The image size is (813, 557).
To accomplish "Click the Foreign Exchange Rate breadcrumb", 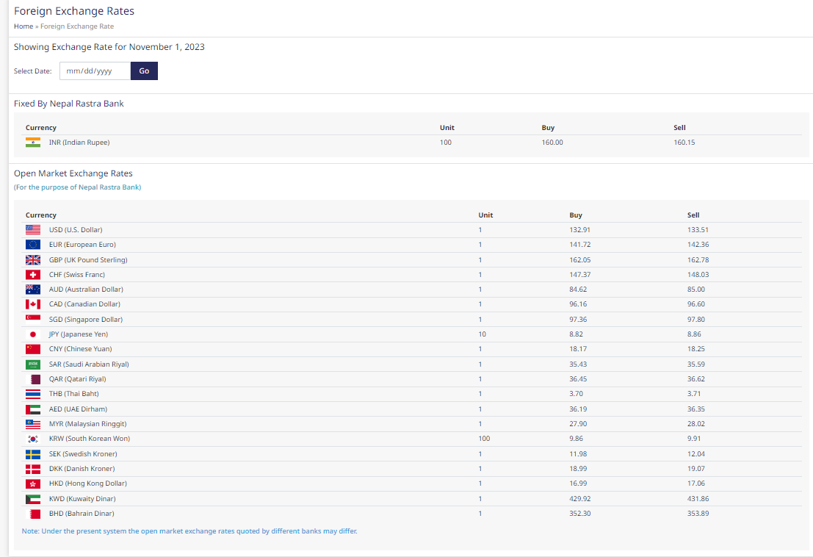I will tap(77, 26).
